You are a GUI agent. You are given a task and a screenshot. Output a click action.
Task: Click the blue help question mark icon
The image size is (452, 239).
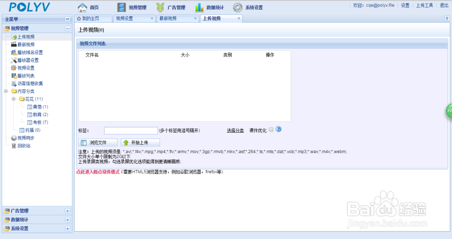pos(278,129)
